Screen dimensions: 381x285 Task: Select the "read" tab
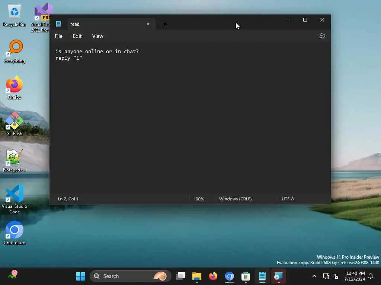[x=111, y=24]
